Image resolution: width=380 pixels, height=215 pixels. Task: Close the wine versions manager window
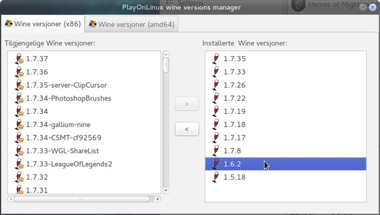372,7
